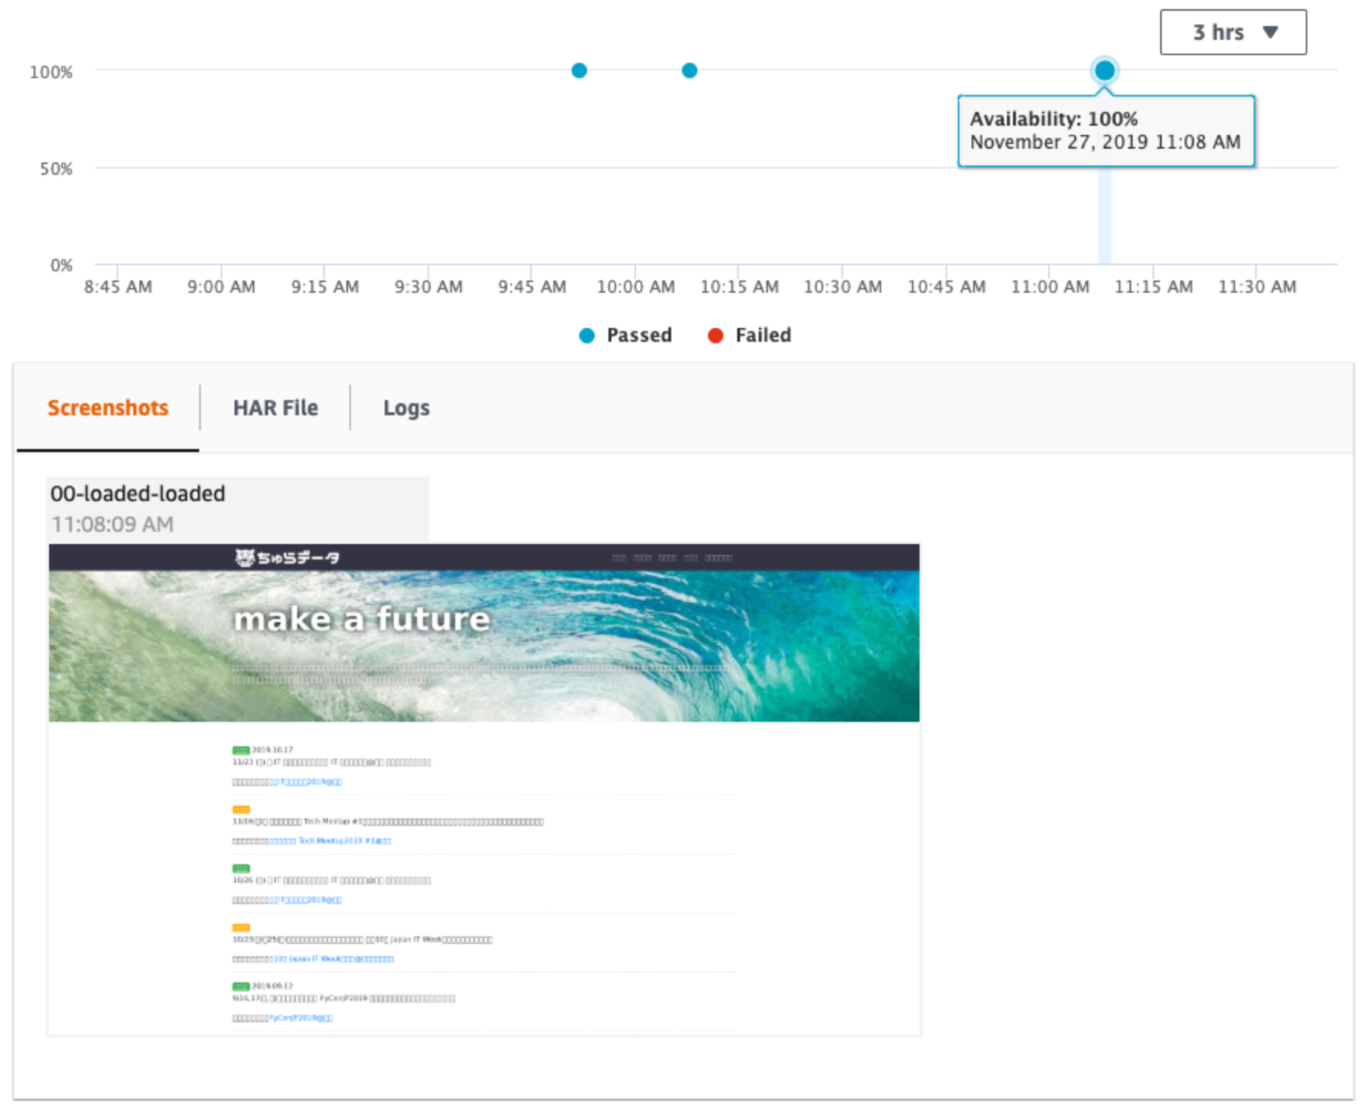The width and height of the screenshot is (1364, 1108).
Task: Click the red Failed legend dot
Action: click(x=716, y=336)
